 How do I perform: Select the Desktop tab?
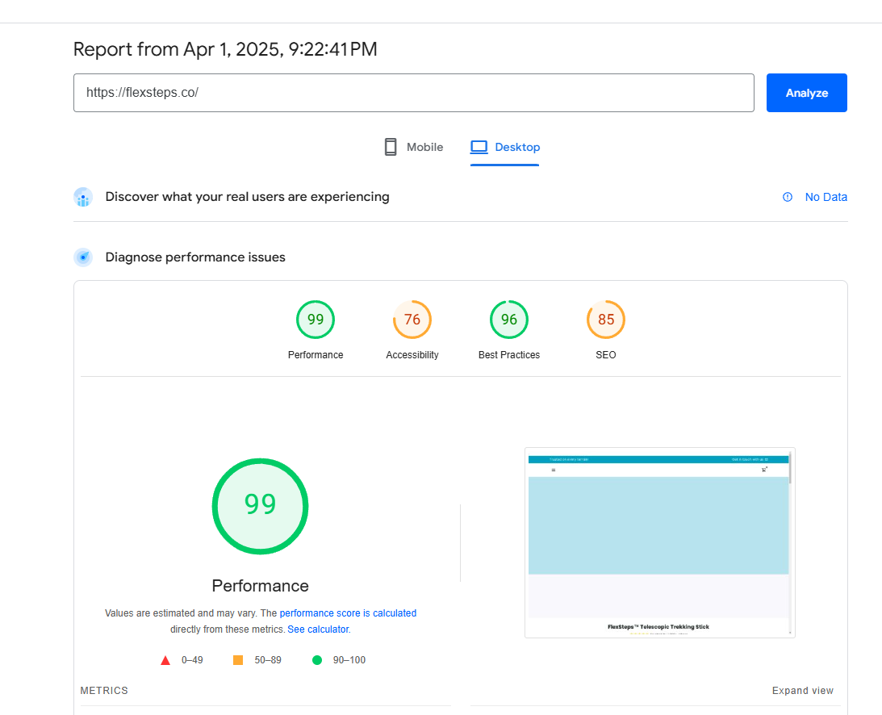coord(505,148)
